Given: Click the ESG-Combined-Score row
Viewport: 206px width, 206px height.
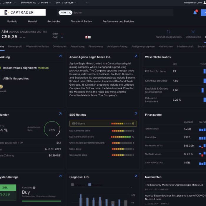Looking at the screenshot, I should click(102, 131).
